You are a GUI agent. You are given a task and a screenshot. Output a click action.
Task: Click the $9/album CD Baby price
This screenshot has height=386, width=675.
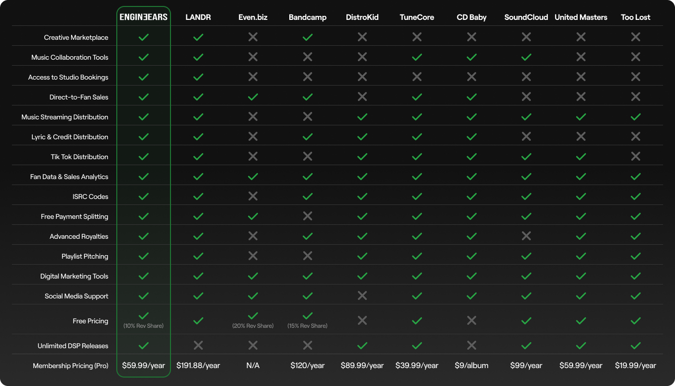pos(472,366)
